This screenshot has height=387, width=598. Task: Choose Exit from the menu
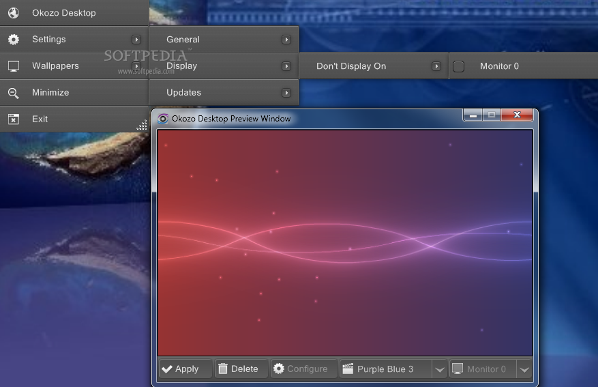pyautogui.click(x=74, y=119)
